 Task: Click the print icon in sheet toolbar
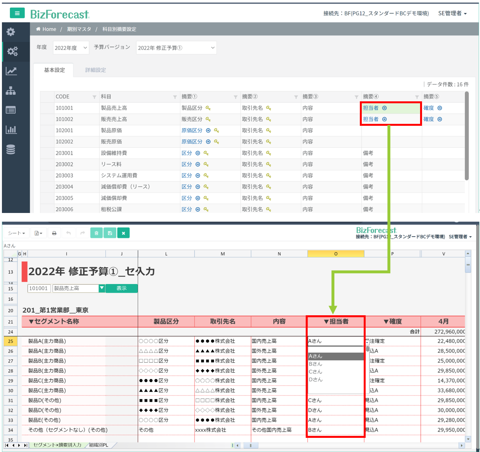(54, 233)
